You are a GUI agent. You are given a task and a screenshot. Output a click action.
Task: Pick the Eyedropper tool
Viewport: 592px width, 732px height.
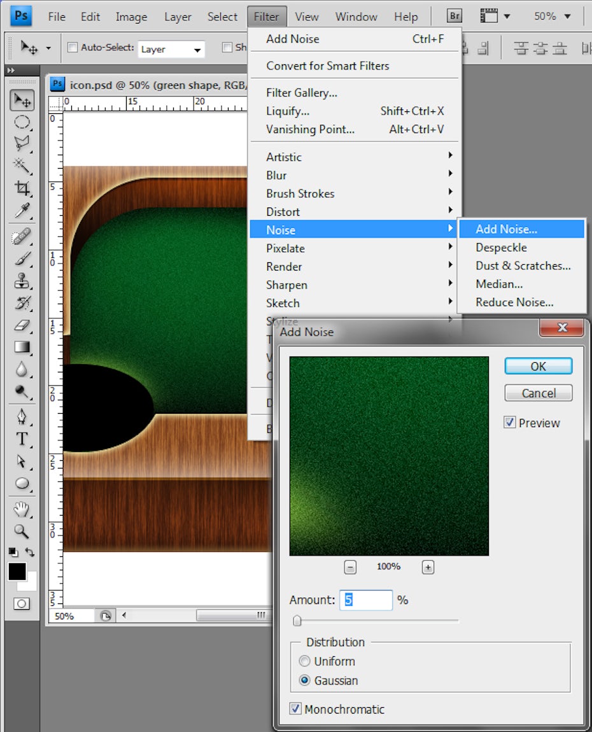click(x=22, y=211)
